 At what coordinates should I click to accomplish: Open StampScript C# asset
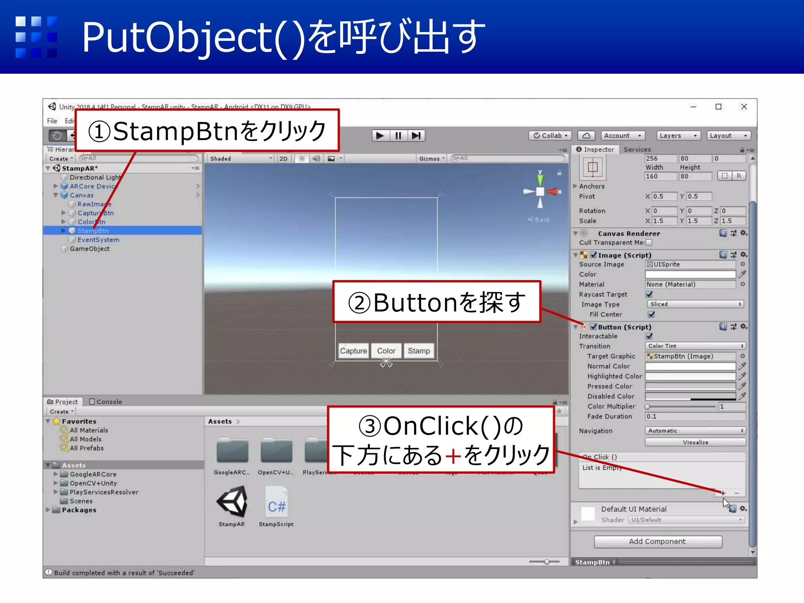click(276, 506)
